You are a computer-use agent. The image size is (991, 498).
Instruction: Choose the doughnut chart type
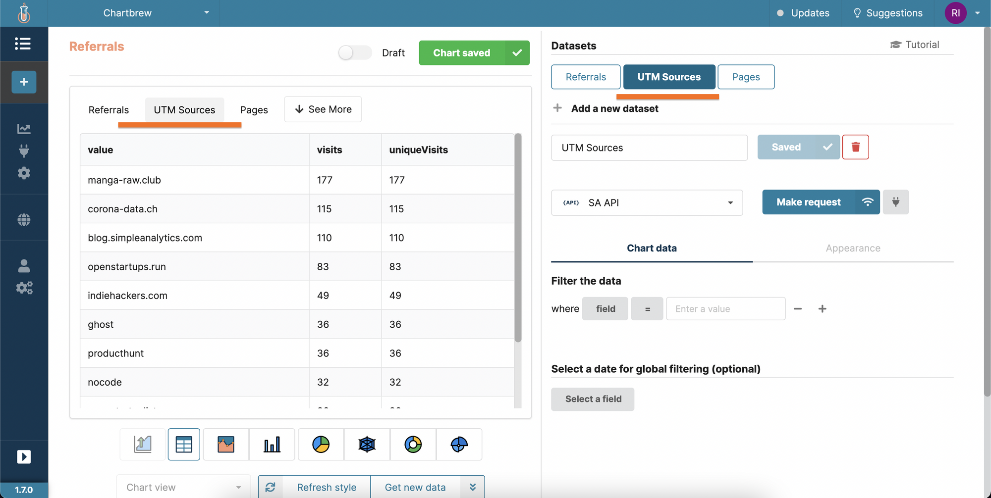click(x=413, y=445)
